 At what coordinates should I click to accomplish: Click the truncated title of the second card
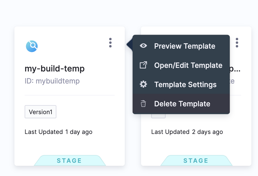pos(235,69)
